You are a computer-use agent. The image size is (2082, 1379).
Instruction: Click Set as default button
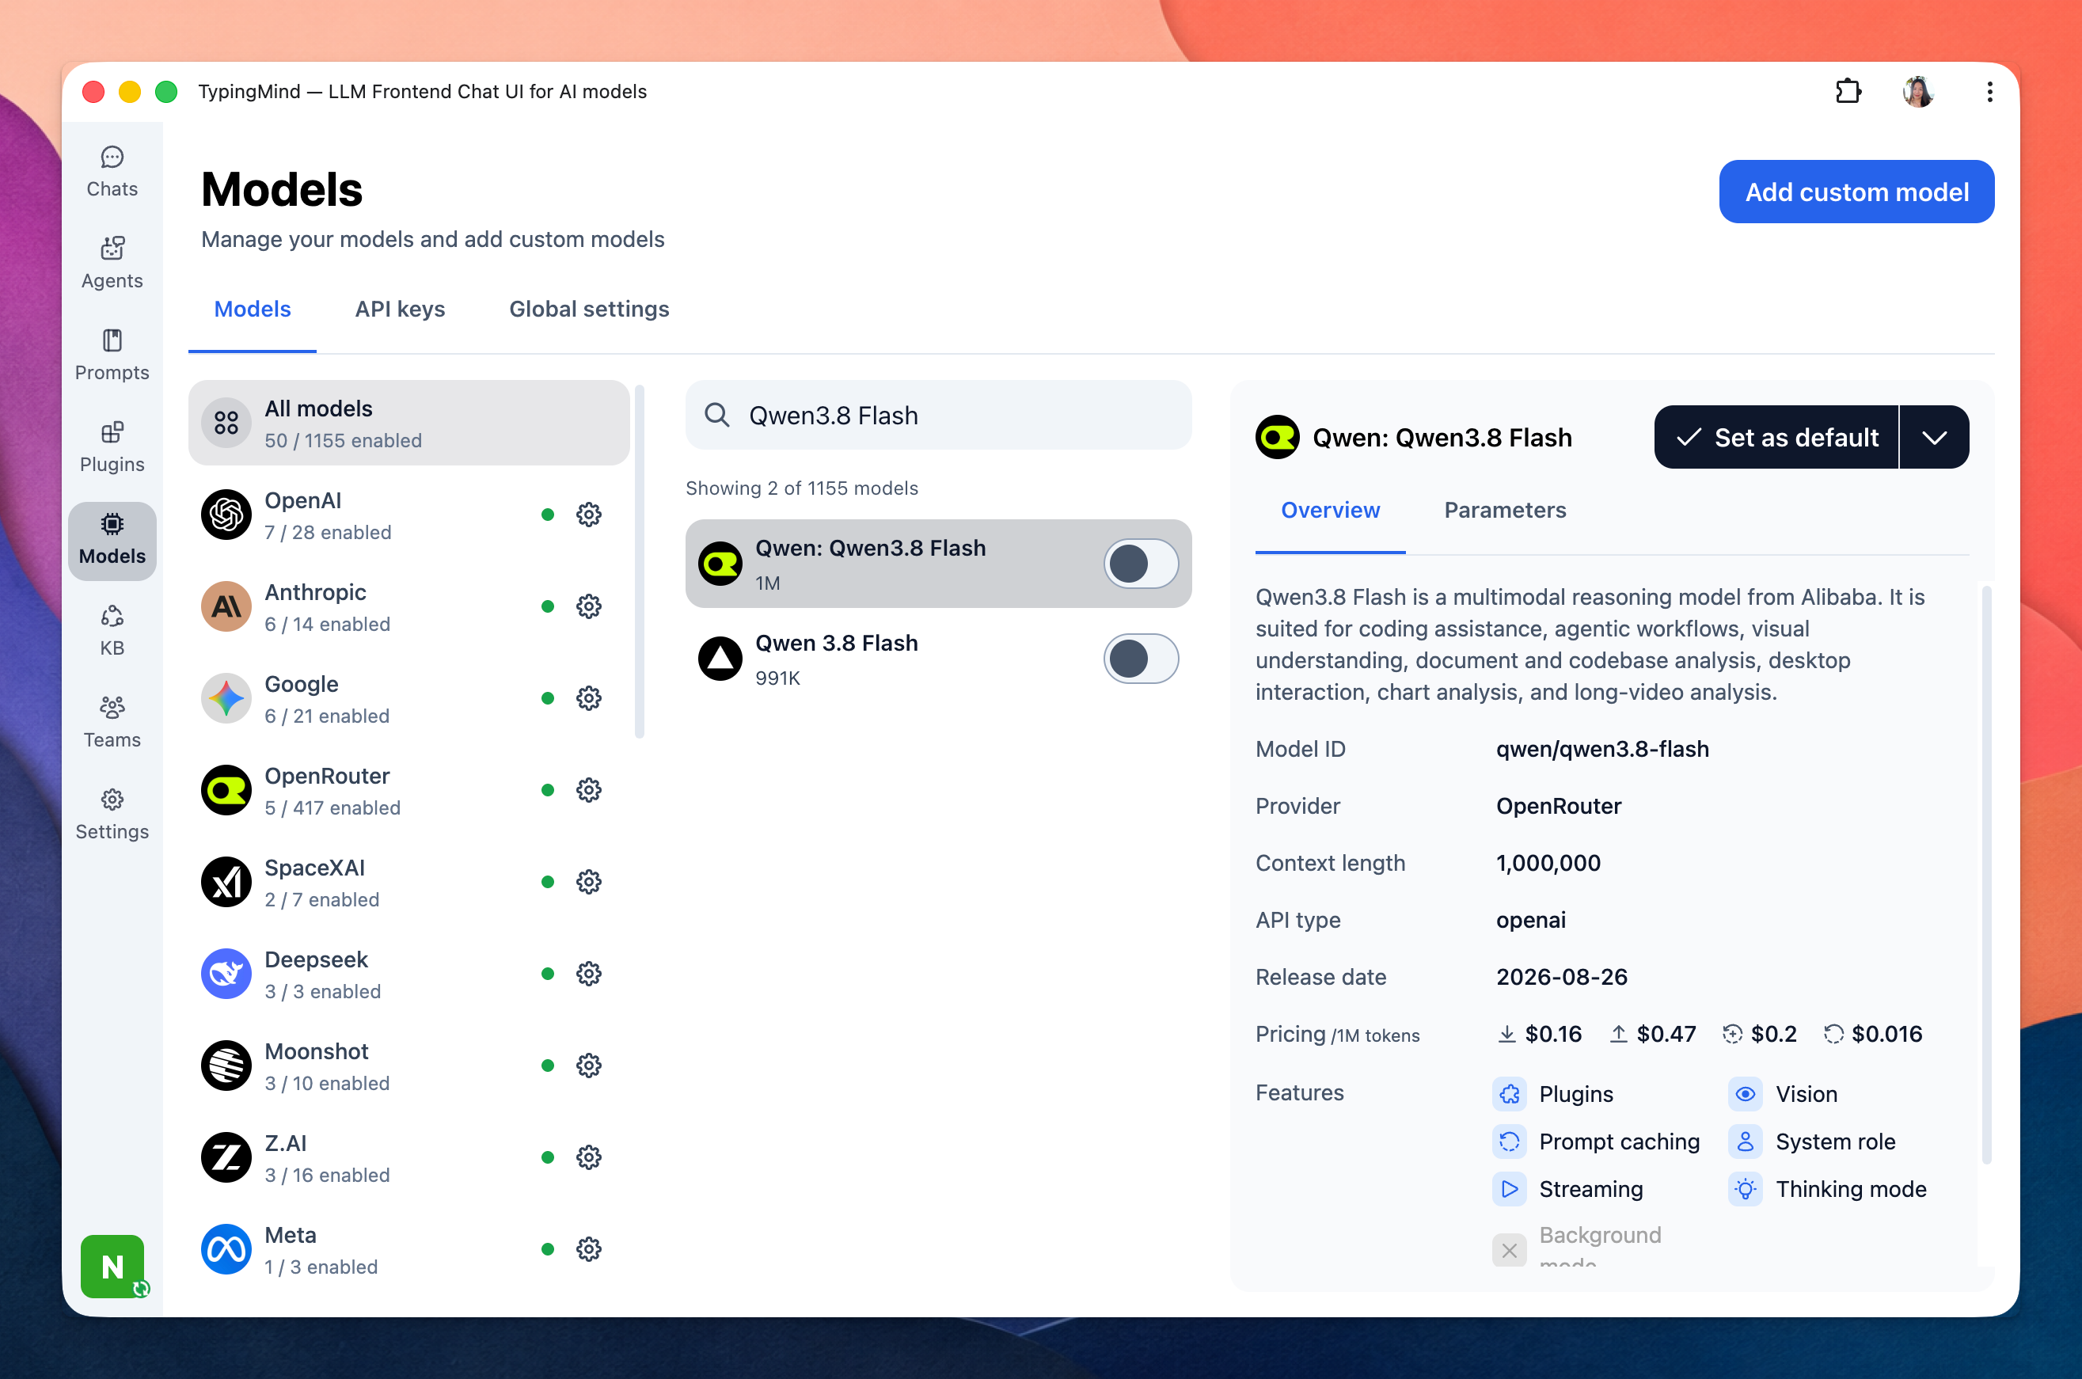1776,437
